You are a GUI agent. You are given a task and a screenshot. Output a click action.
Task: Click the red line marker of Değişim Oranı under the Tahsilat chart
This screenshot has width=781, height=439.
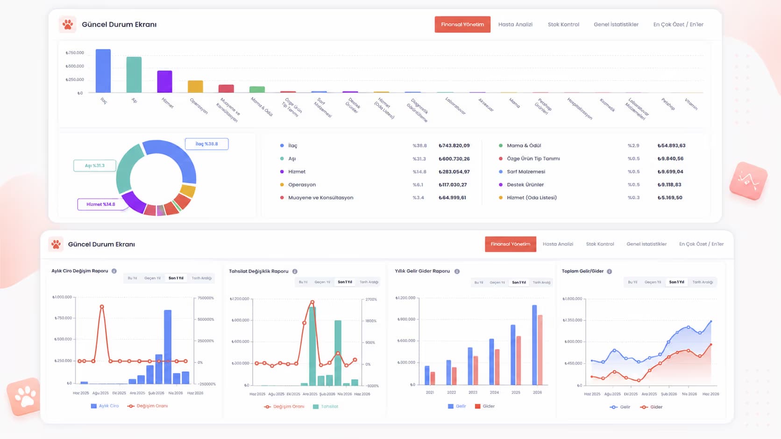267,407
